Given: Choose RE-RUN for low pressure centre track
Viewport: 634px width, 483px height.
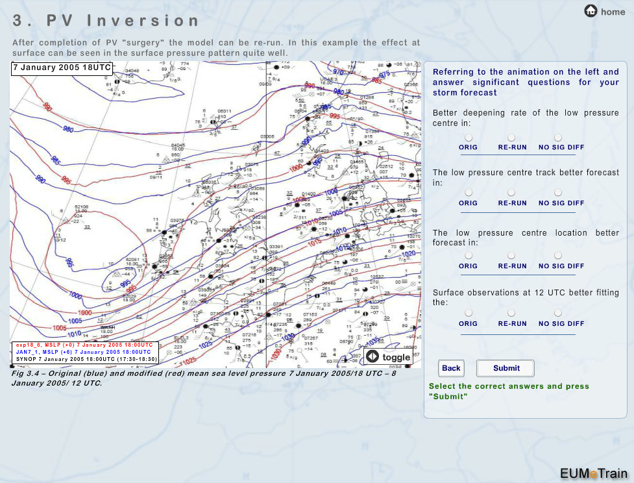Looking at the screenshot, I should coord(511,193).
